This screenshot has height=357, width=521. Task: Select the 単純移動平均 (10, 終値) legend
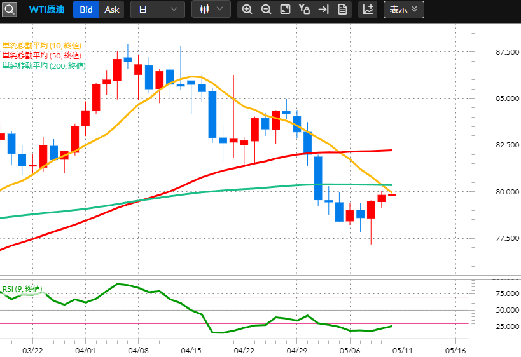(42, 46)
